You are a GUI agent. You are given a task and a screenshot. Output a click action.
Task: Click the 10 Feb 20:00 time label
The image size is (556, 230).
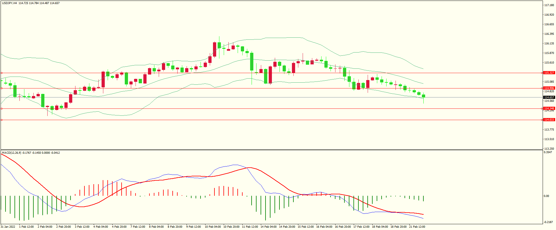click(231, 227)
